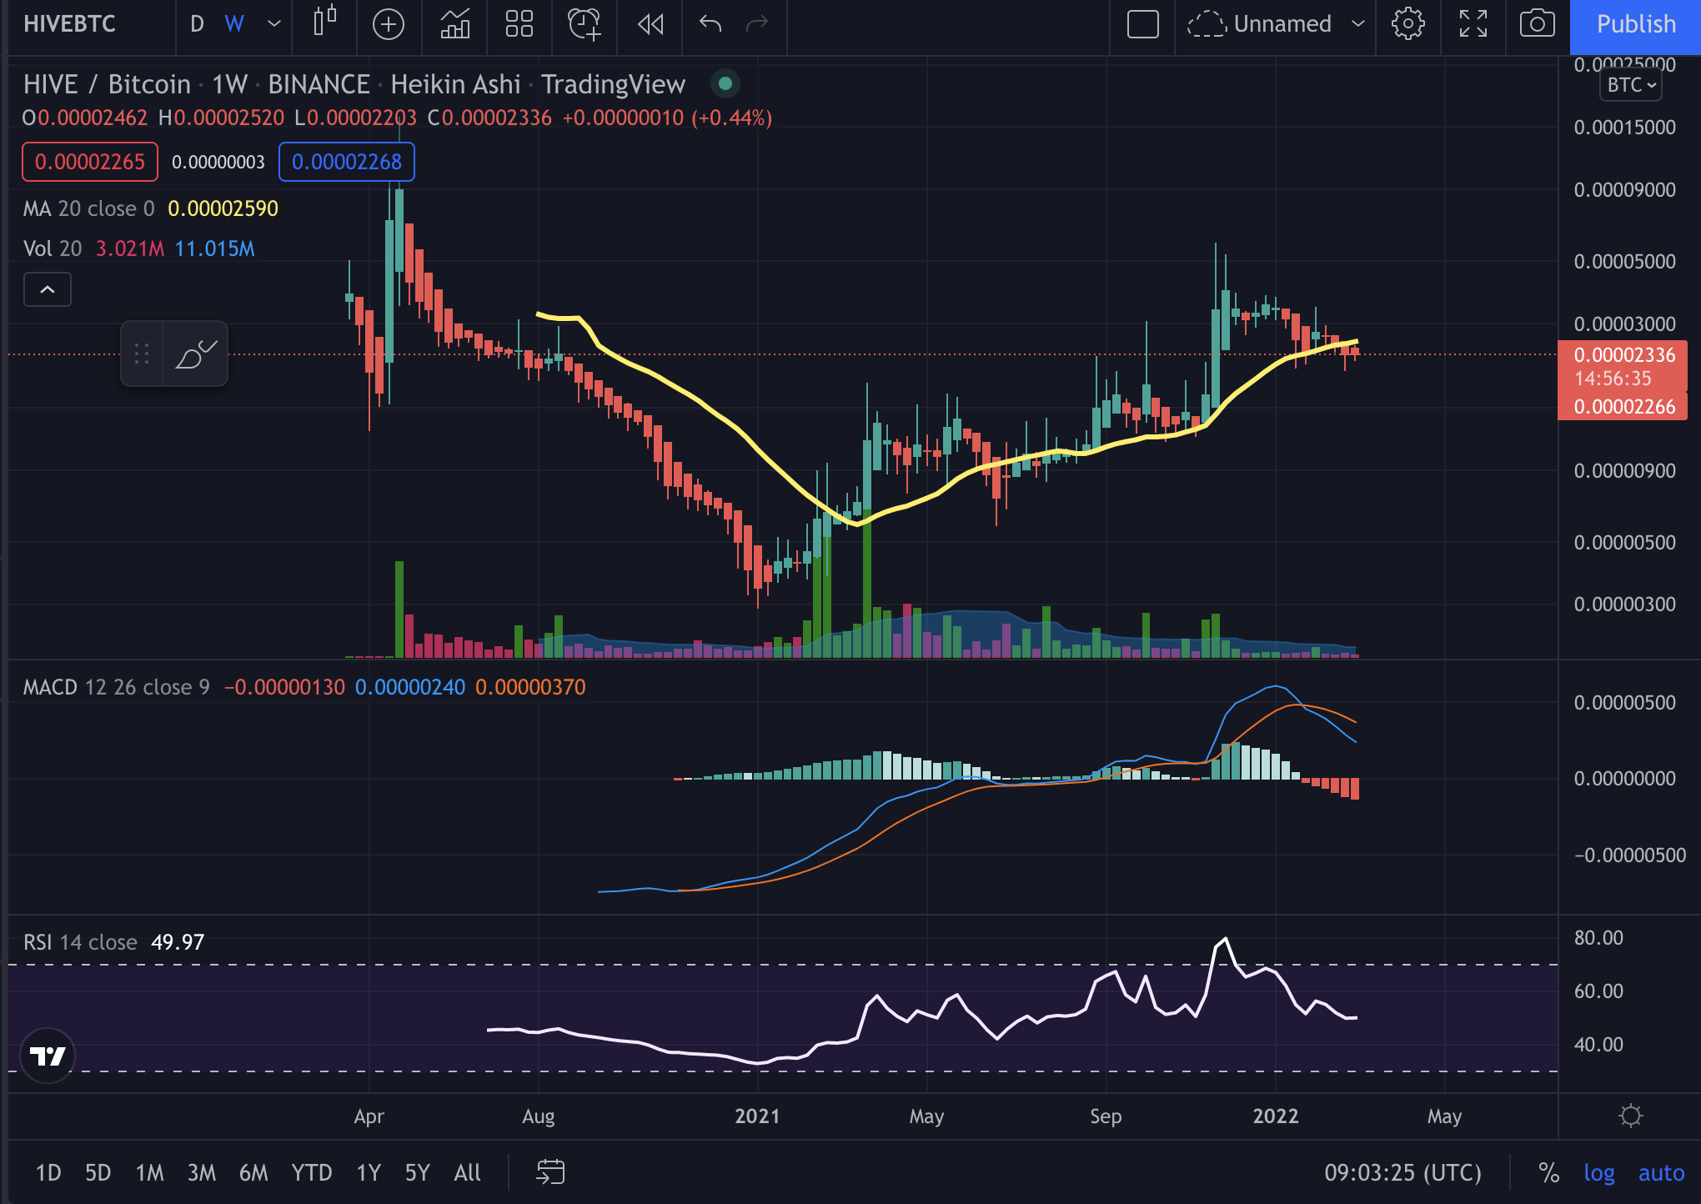Set range to 6M
Image resolution: width=1701 pixels, height=1204 pixels.
253,1173
